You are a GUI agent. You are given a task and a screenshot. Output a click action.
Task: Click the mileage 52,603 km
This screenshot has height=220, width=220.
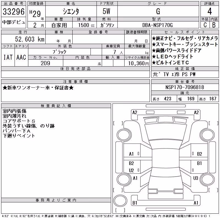[x=30, y=39]
